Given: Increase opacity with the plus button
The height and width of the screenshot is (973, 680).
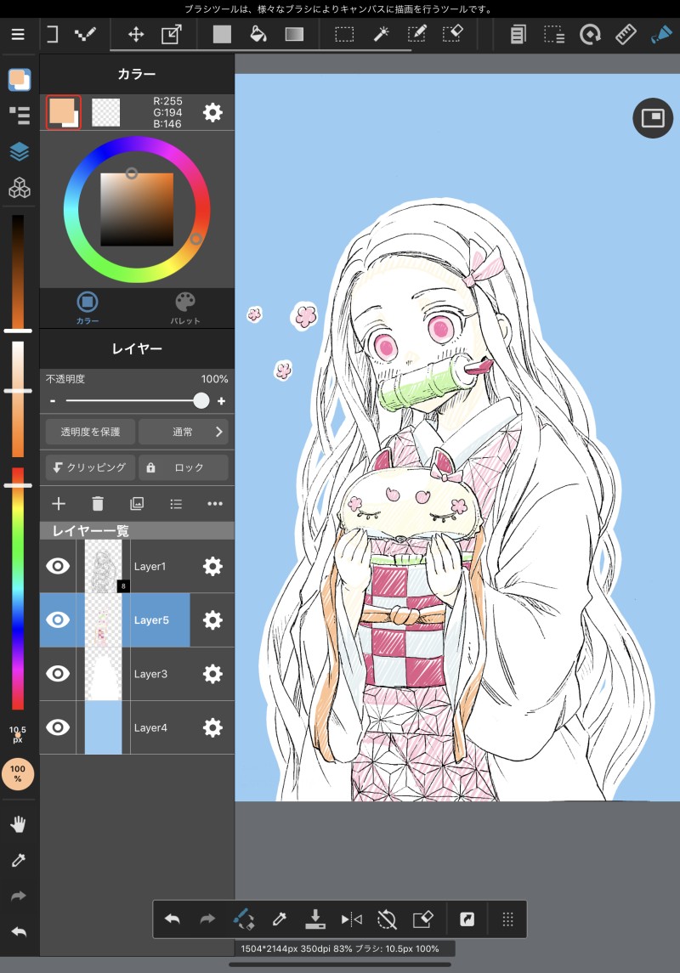Looking at the screenshot, I should tap(222, 401).
